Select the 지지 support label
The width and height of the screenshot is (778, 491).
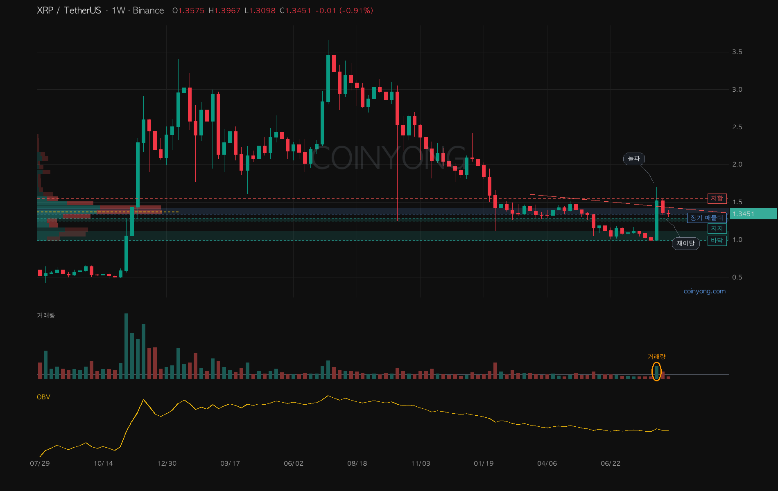pos(717,229)
